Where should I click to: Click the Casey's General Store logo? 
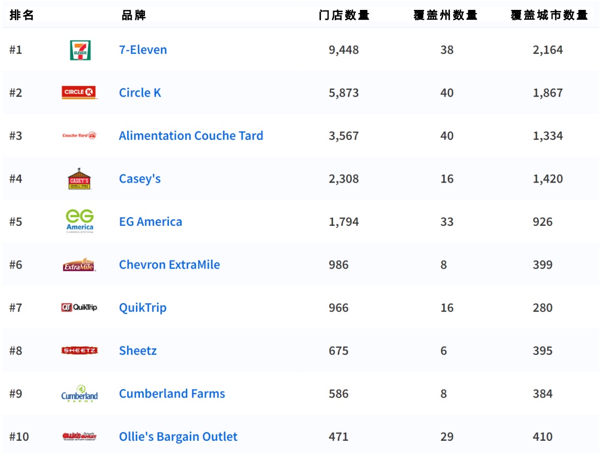pos(80,179)
